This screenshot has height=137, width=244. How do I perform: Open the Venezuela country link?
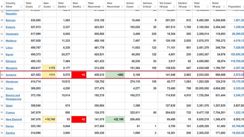12,34
